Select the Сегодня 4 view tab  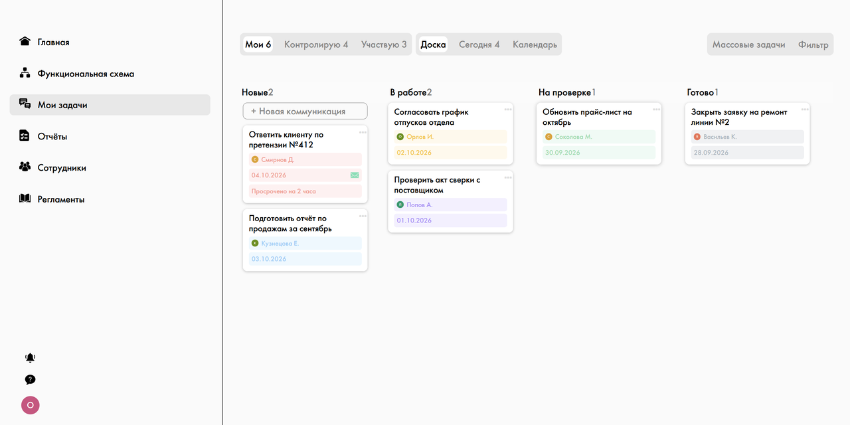(x=479, y=44)
